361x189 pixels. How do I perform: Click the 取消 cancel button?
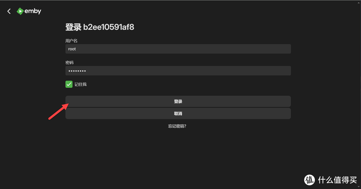pos(178,113)
